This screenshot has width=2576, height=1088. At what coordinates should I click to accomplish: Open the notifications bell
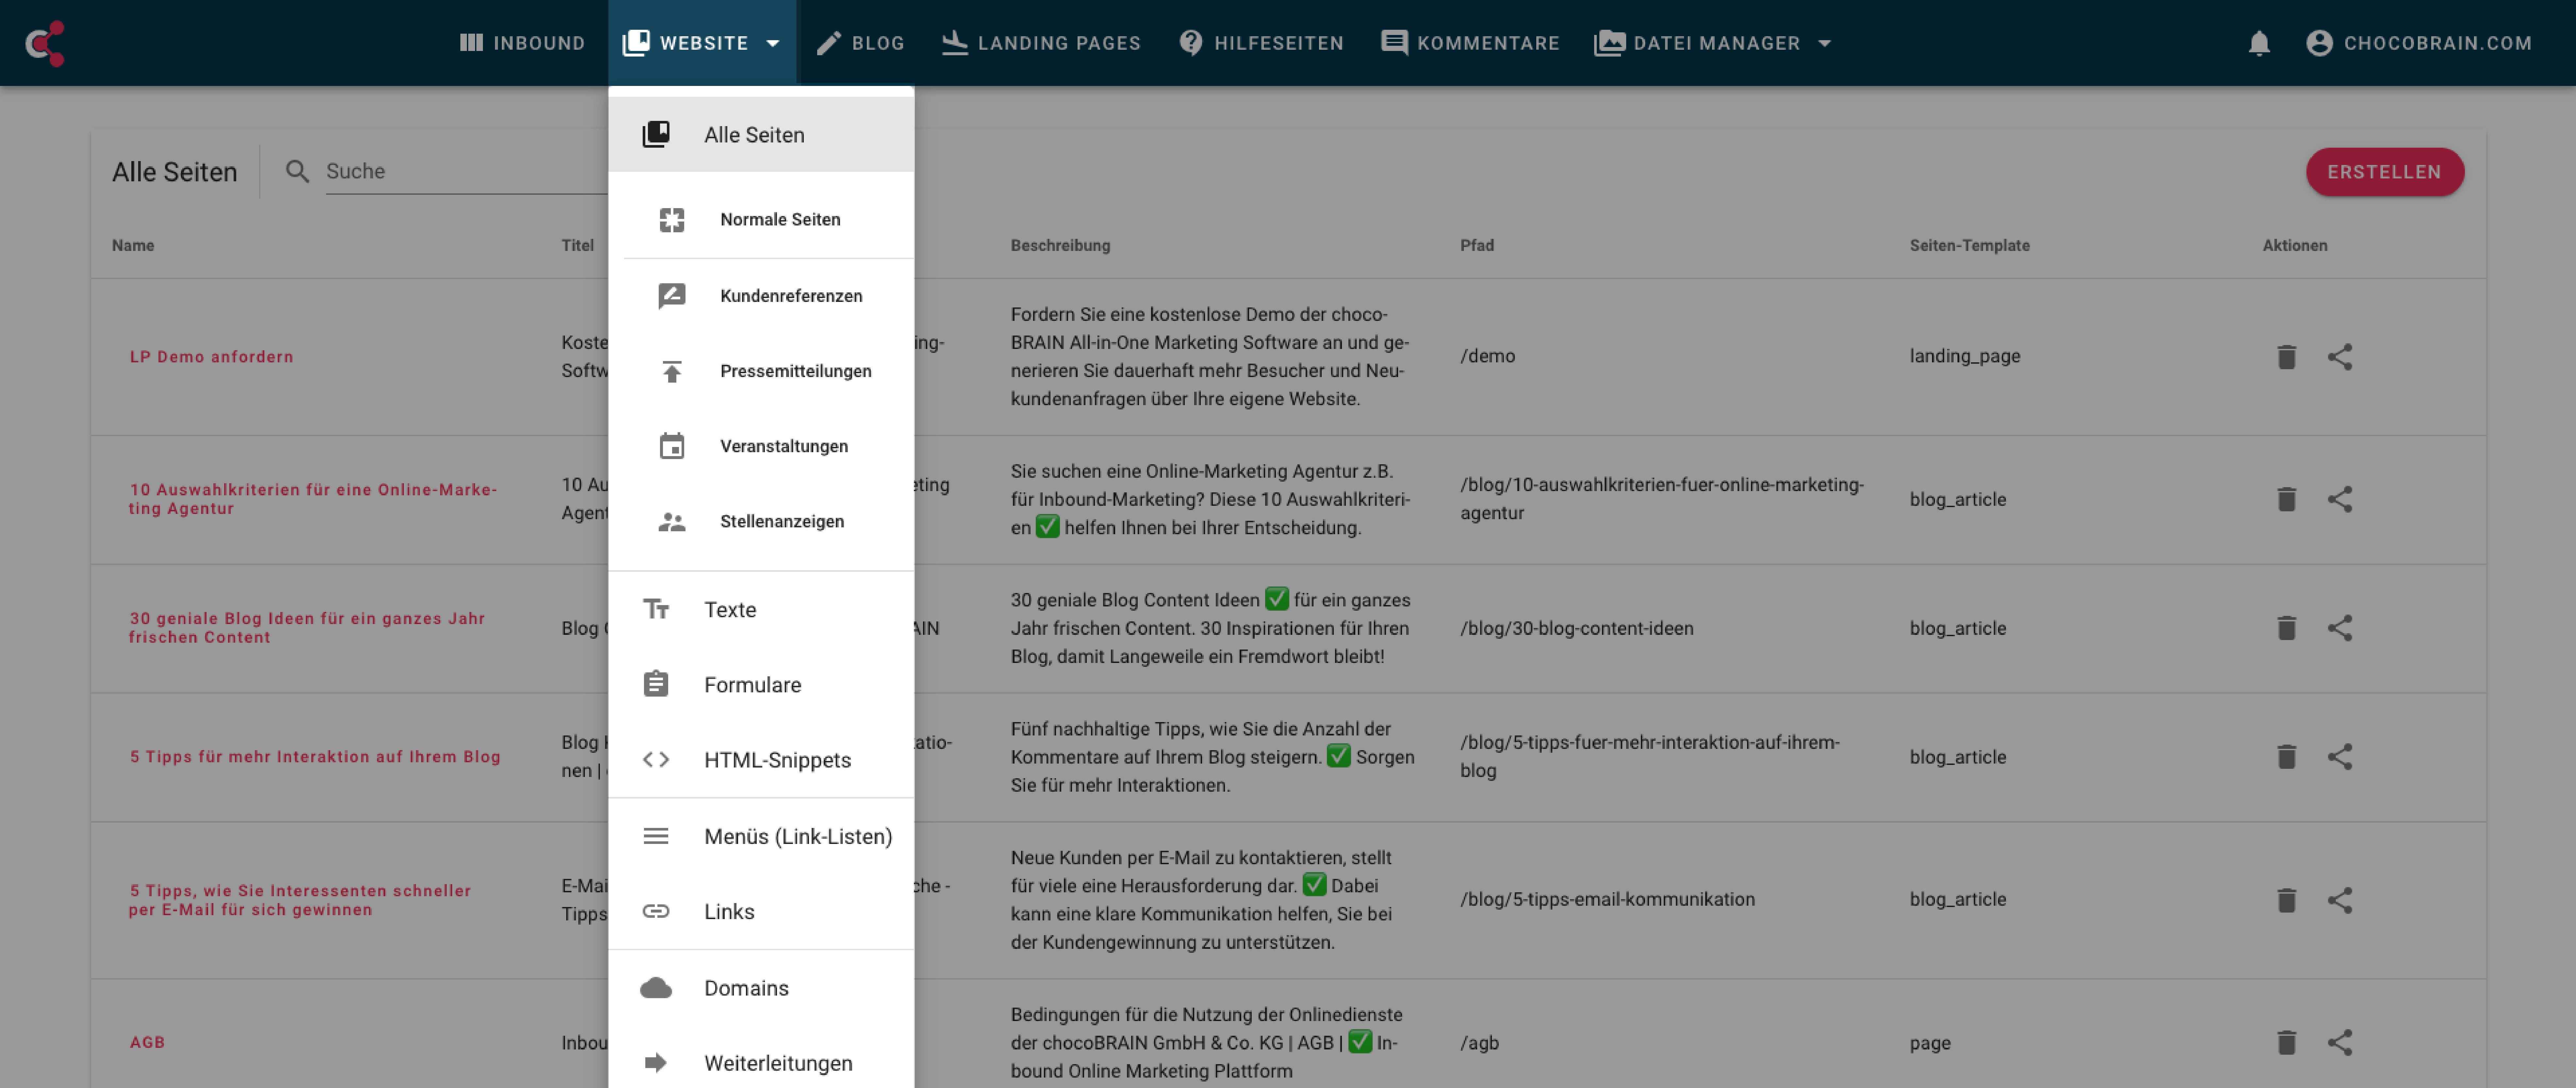(x=2259, y=43)
